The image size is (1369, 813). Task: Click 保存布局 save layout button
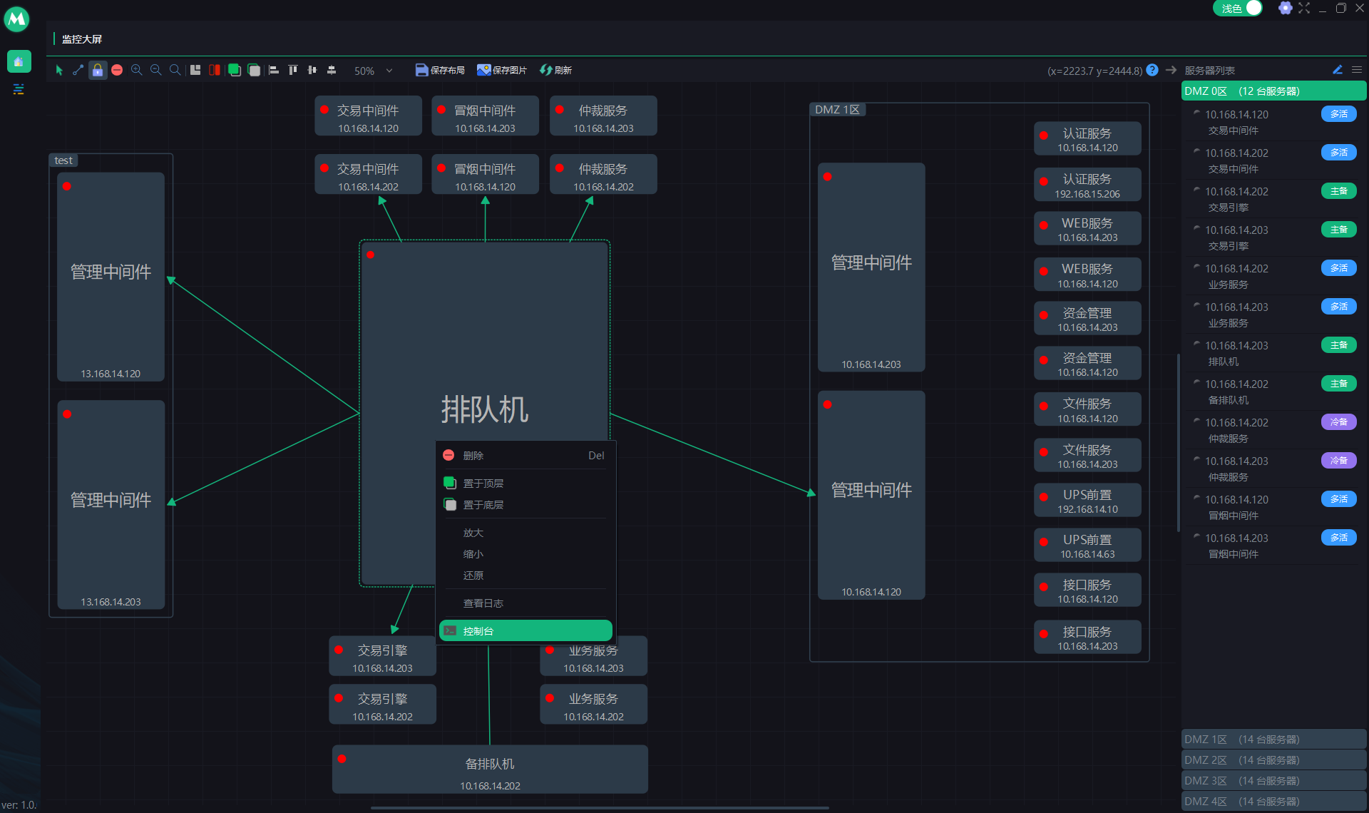[x=440, y=70]
